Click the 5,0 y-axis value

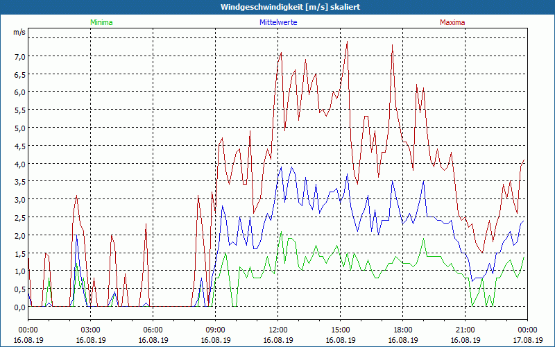[x=19, y=128]
